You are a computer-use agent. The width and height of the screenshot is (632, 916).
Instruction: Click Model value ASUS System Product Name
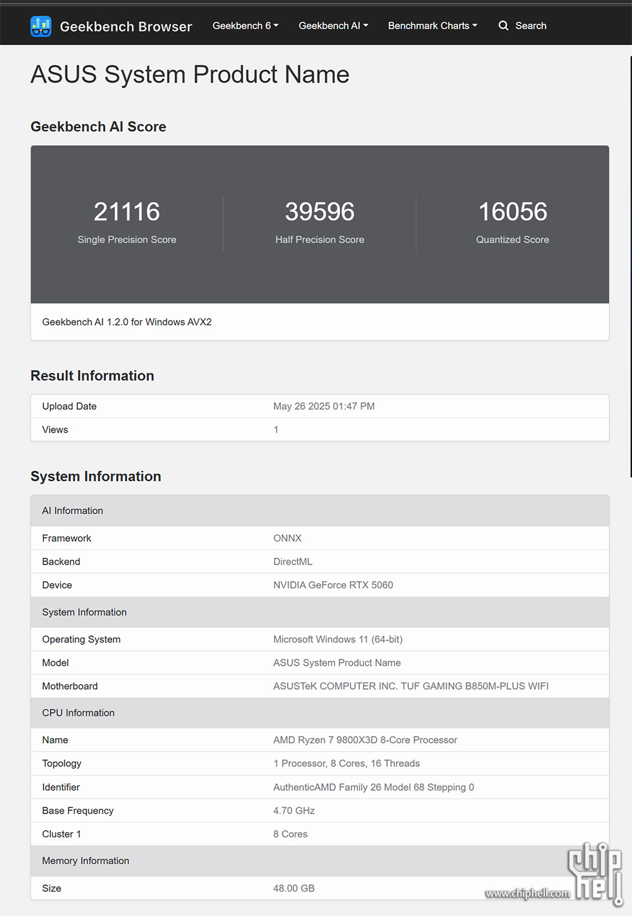pyautogui.click(x=337, y=662)
